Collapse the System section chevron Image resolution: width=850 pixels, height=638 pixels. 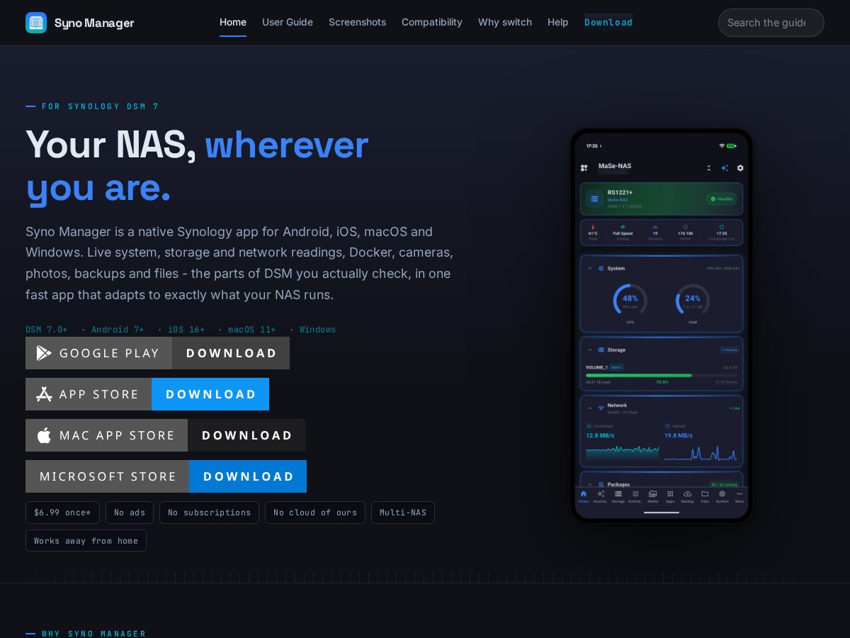pyautogui.click(x=590, y=269)
